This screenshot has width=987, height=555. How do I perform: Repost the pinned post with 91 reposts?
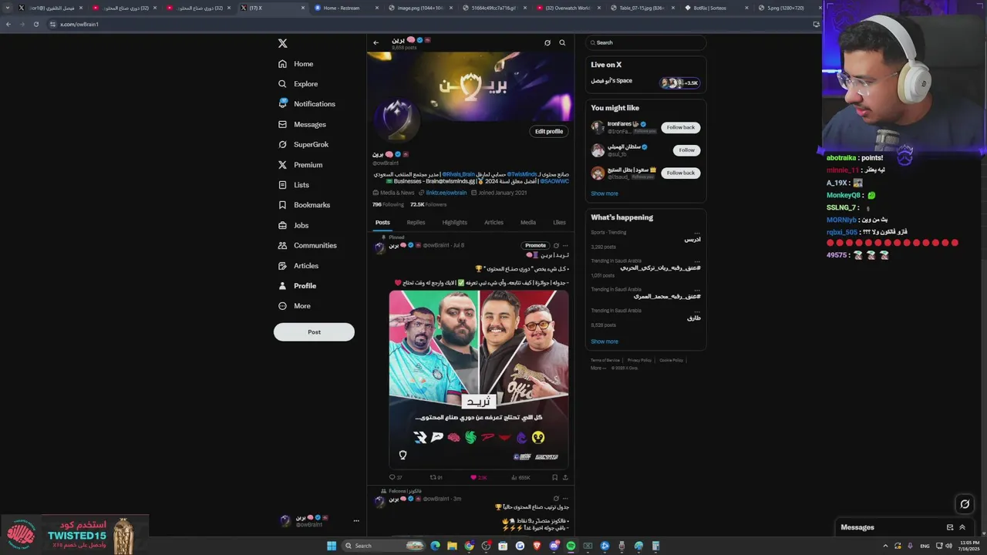pyautogui.click(x=436, y=478)
